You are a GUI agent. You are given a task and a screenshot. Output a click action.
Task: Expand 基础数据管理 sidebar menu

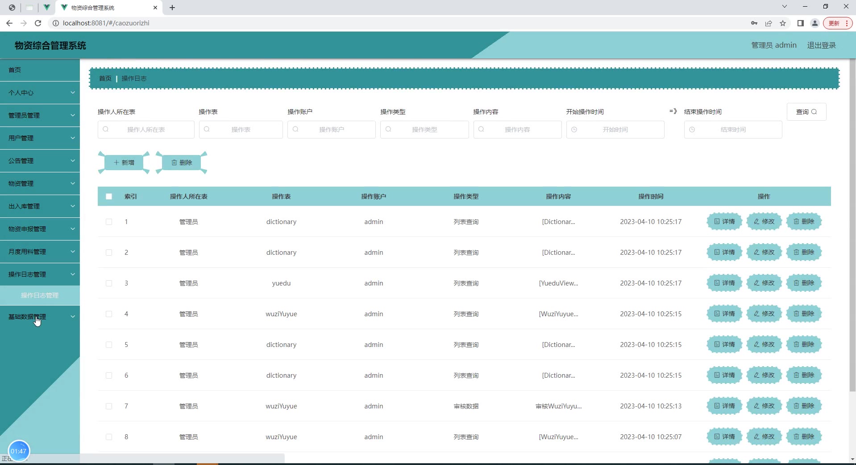(40, 317)
